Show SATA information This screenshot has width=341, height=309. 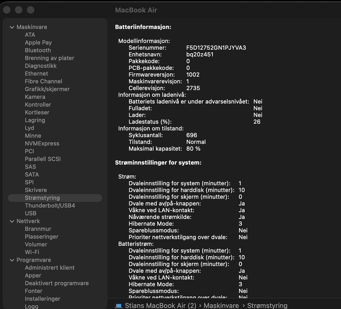[x=32, y=175]
